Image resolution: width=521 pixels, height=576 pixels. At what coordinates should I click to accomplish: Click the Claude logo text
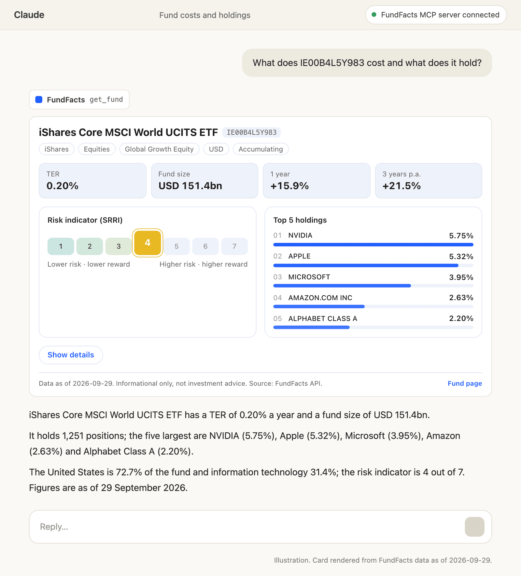[x=29, y=15]
